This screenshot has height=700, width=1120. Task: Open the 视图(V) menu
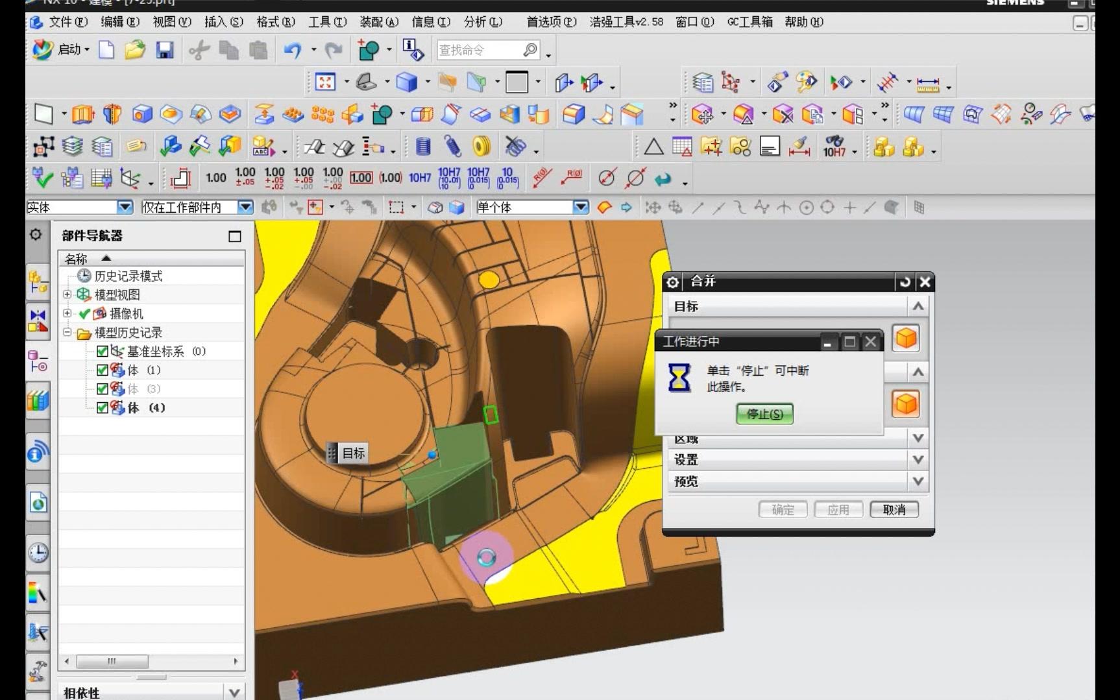(172, 22)
